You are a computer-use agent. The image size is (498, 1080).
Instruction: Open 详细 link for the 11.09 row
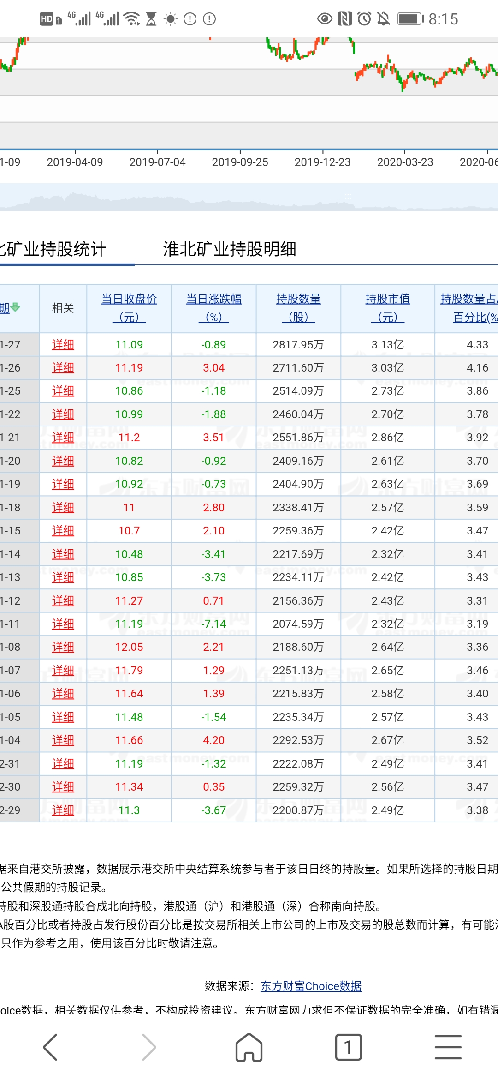[63, 345]
